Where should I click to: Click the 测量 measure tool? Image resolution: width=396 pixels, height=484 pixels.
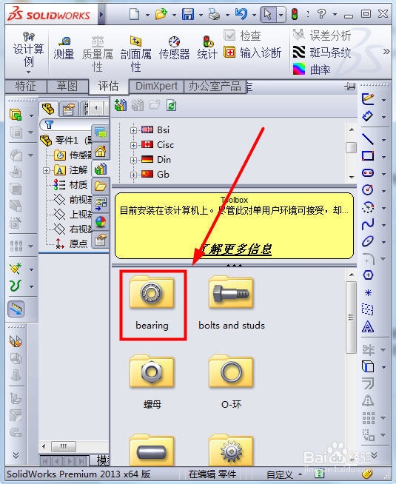point(64,49)
